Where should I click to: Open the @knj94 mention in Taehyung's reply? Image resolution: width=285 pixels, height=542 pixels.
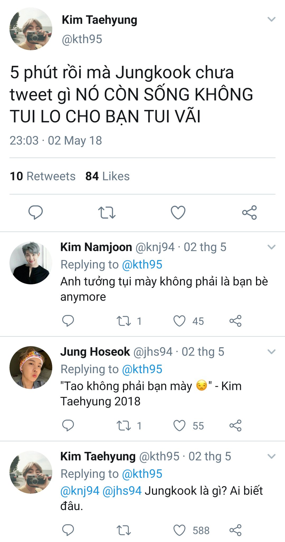pos(80,491)
